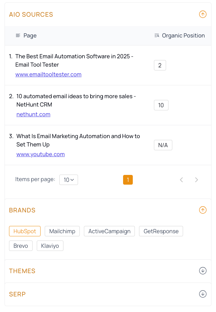The width and height of the screenshot is (216, 312).
Task: Collapse the Brands section arrow icon
Action: pyautogui.click(x=203, y=210)
